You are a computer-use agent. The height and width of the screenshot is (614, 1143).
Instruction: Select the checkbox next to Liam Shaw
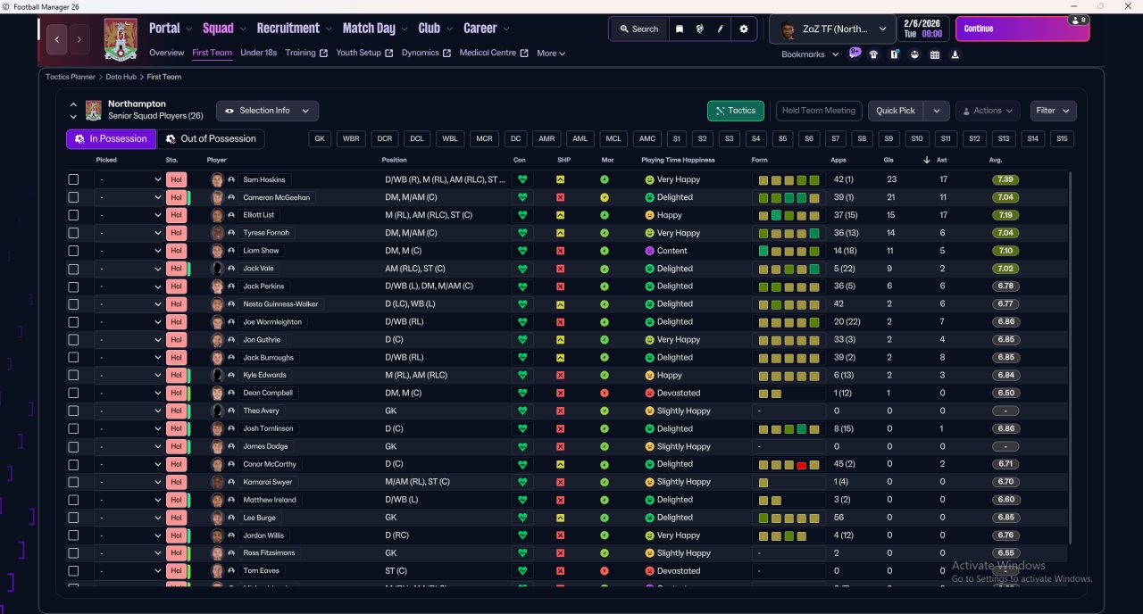pyautogui.click(x=73, y=251)
